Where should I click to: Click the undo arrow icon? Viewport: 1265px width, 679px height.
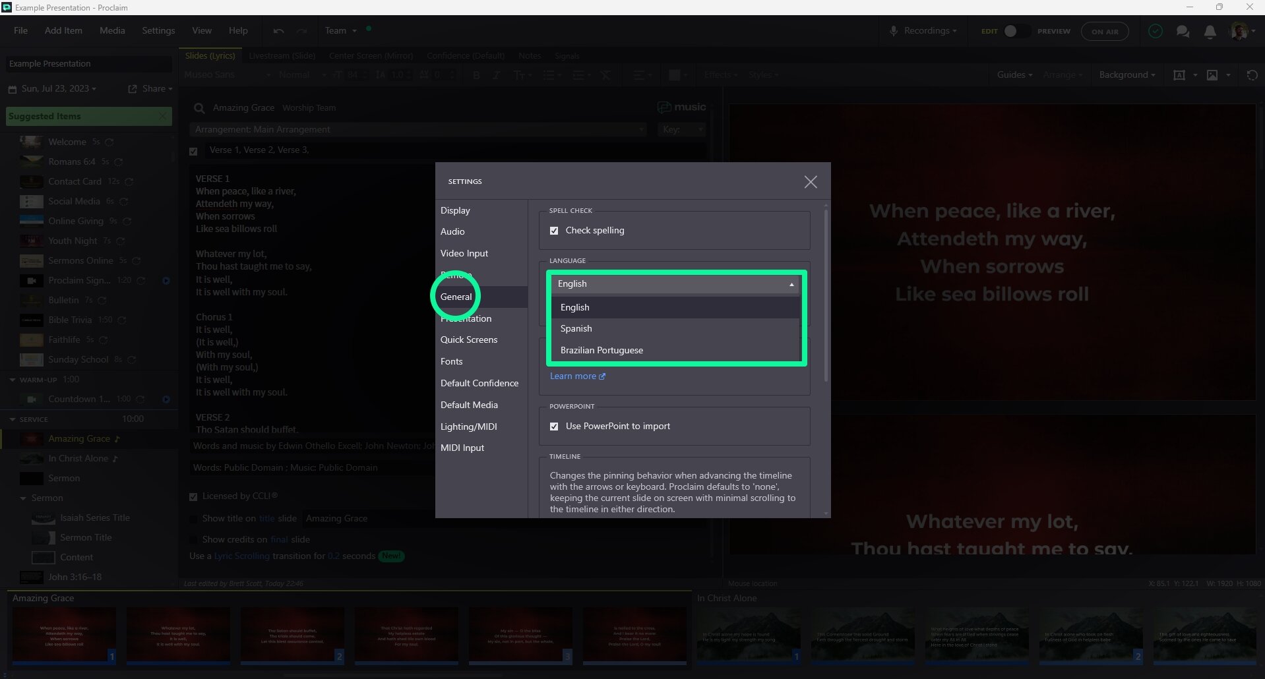click(x=278, y=31)
